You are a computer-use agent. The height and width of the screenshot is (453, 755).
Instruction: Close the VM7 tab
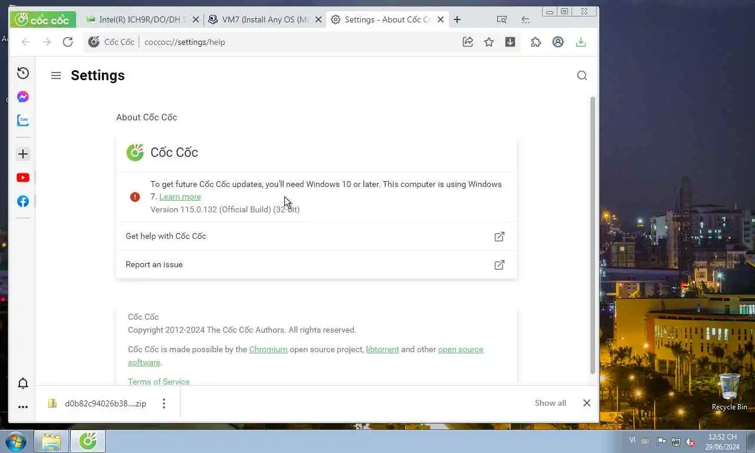click(x=319, y=19)
